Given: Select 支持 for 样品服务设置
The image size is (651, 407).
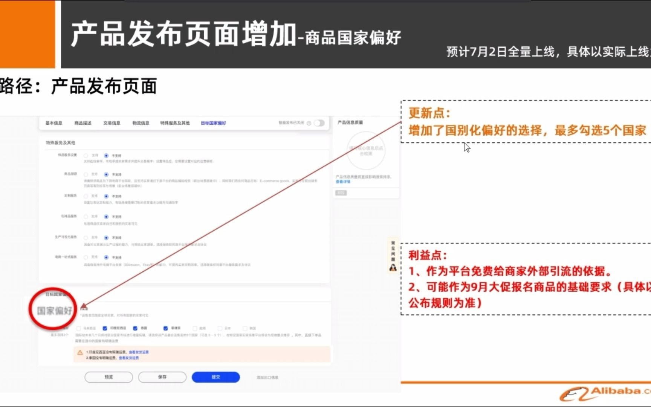Looking at the screenshot, I should click(86, 155).
